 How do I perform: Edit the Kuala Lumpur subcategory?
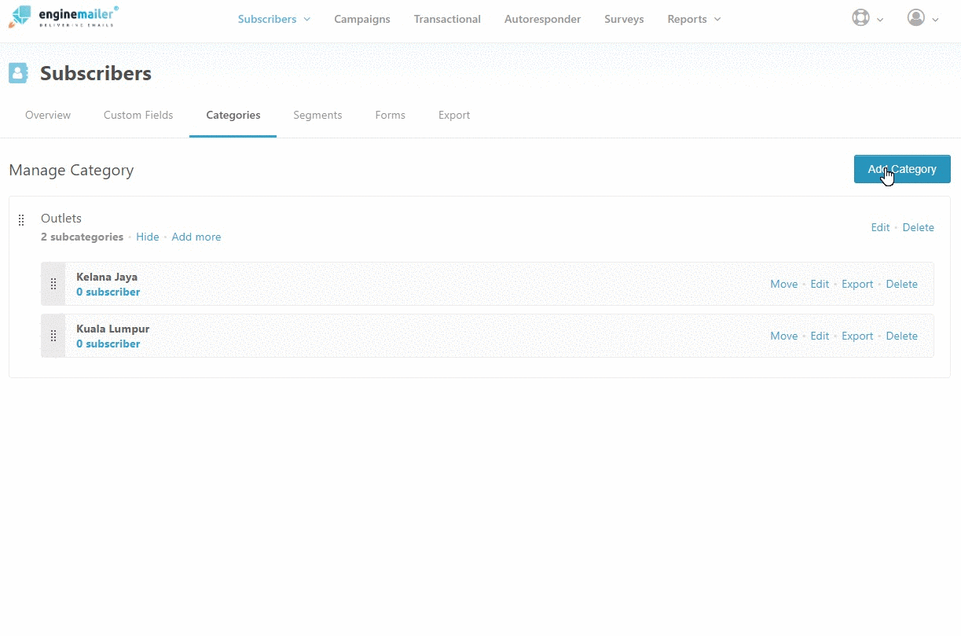(820, 336)
